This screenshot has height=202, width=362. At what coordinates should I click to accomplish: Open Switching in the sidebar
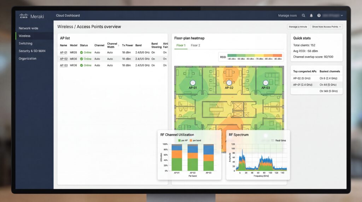pyautogui.click(x=25, y=43)
